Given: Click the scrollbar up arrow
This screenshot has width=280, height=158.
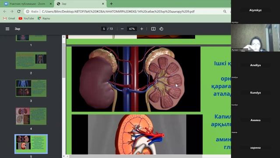Looking at the screenshot, I should click(x=64, y=37).
